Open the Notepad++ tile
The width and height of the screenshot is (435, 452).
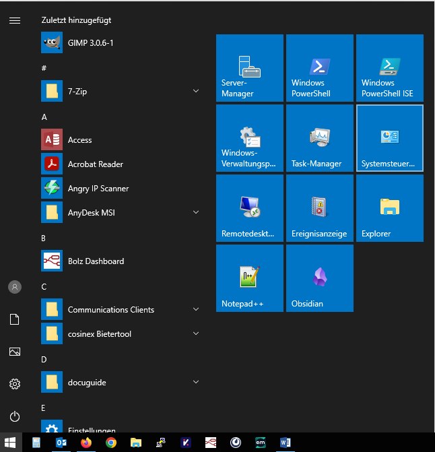point(250,279)
